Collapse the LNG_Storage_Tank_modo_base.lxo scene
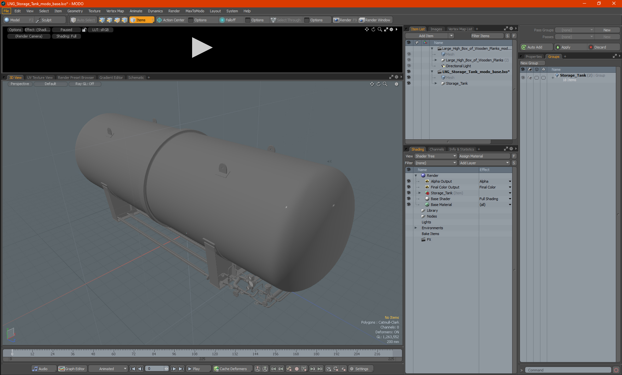 pos(432,72)
